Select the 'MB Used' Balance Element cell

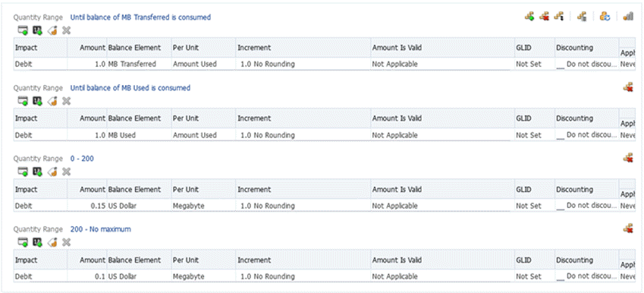pos(139,135)
